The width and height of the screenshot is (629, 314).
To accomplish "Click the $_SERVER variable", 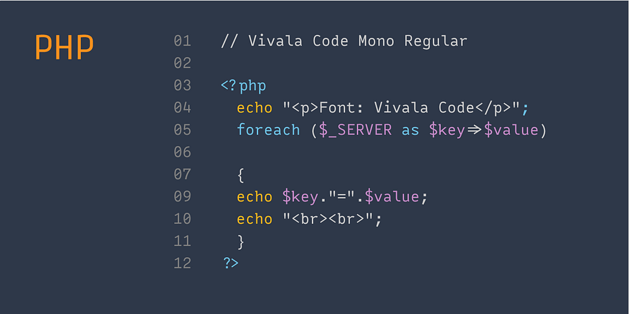I will pyautogui.click(x=356, y=130).
